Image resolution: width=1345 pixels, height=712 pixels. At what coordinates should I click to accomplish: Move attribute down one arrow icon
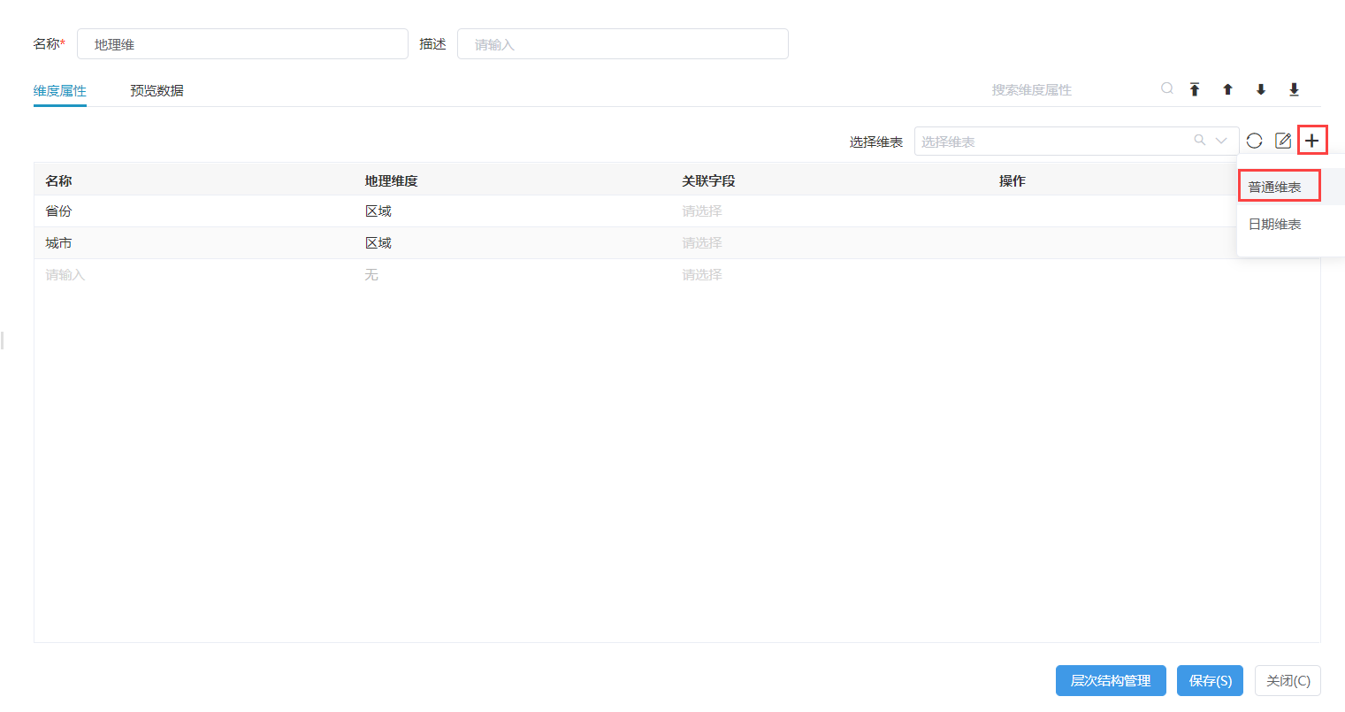pyautogui.click(x=1261, y=89)
